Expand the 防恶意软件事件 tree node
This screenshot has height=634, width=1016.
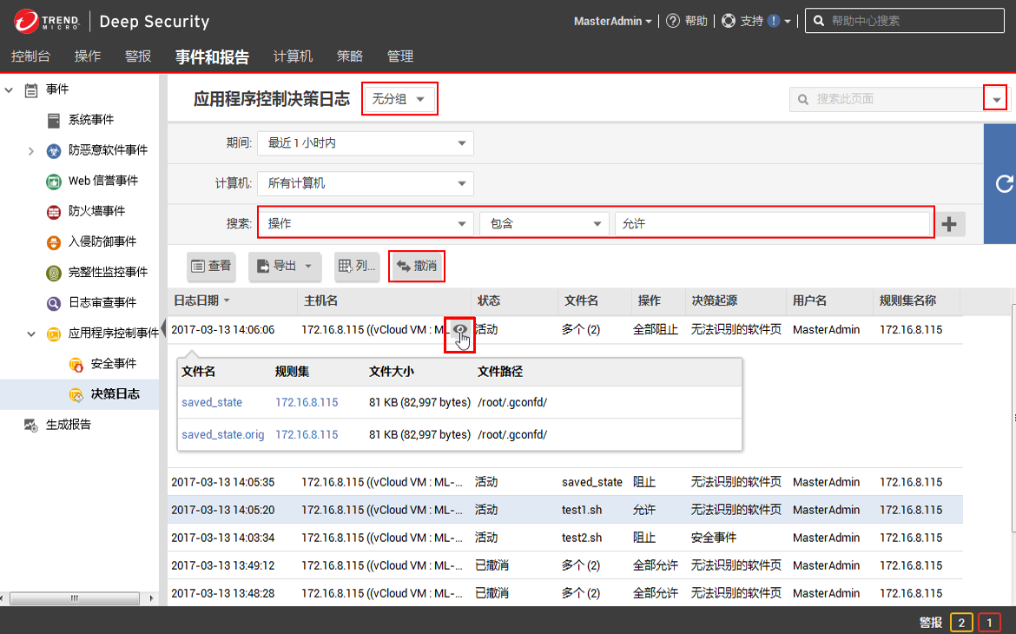click(31, 150)
